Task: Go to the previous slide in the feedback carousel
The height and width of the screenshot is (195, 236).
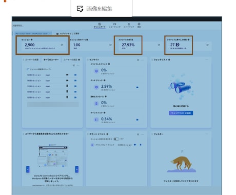Action: (28, 169)
